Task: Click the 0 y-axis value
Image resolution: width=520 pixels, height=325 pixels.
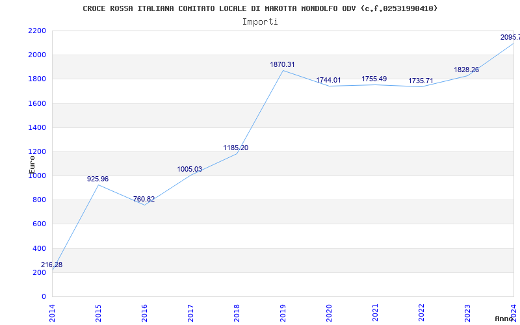Action: pos(44,297)
